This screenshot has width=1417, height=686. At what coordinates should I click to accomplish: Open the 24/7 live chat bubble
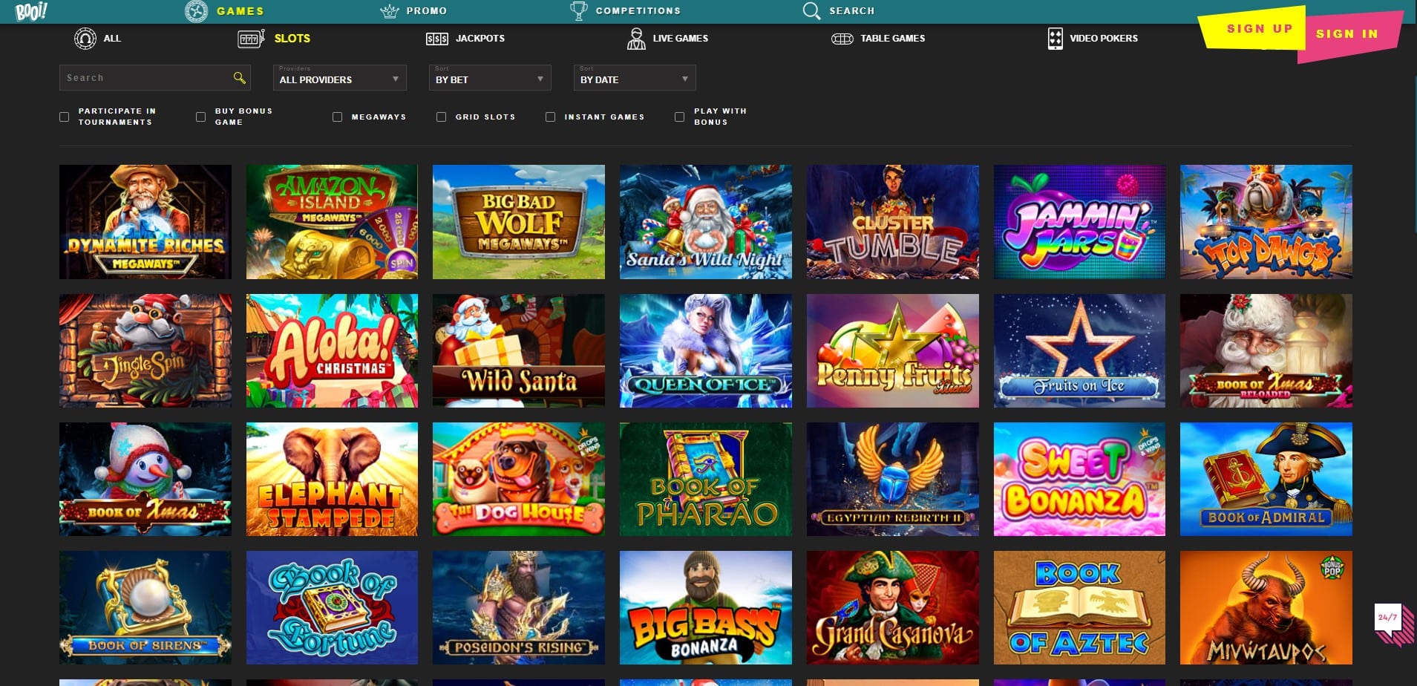click(1388, 618)
